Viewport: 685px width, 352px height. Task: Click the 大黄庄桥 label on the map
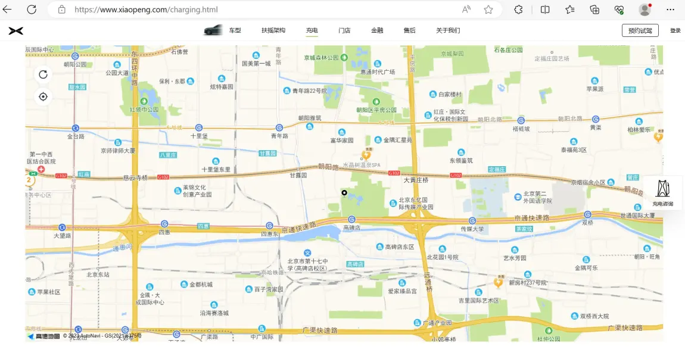pos(416,180)
